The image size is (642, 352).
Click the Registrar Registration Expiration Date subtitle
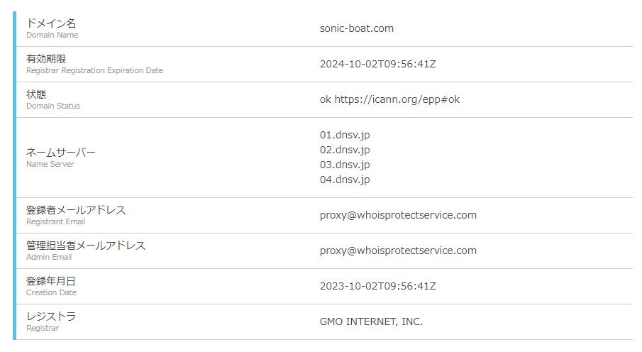(x=94, y=71)
